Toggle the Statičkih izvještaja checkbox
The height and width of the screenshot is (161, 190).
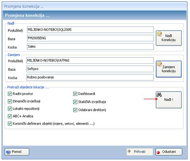click(75, 102)
